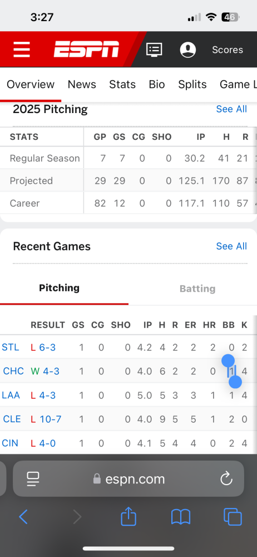Open the user profile icon
257x557 pixels.
188,50
